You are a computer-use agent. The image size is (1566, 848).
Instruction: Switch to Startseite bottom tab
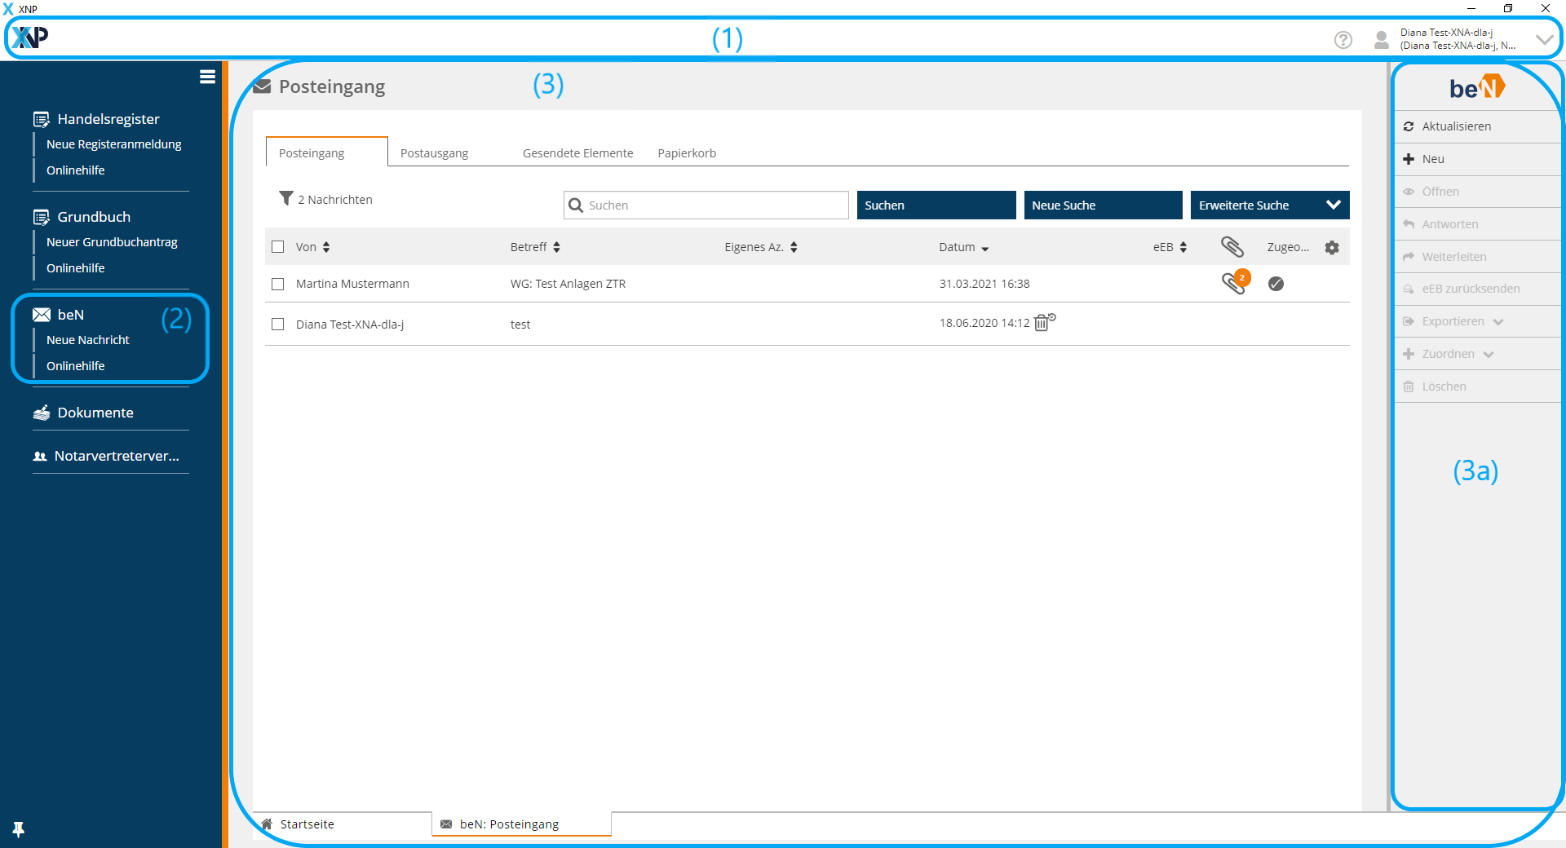pos(343,824)
